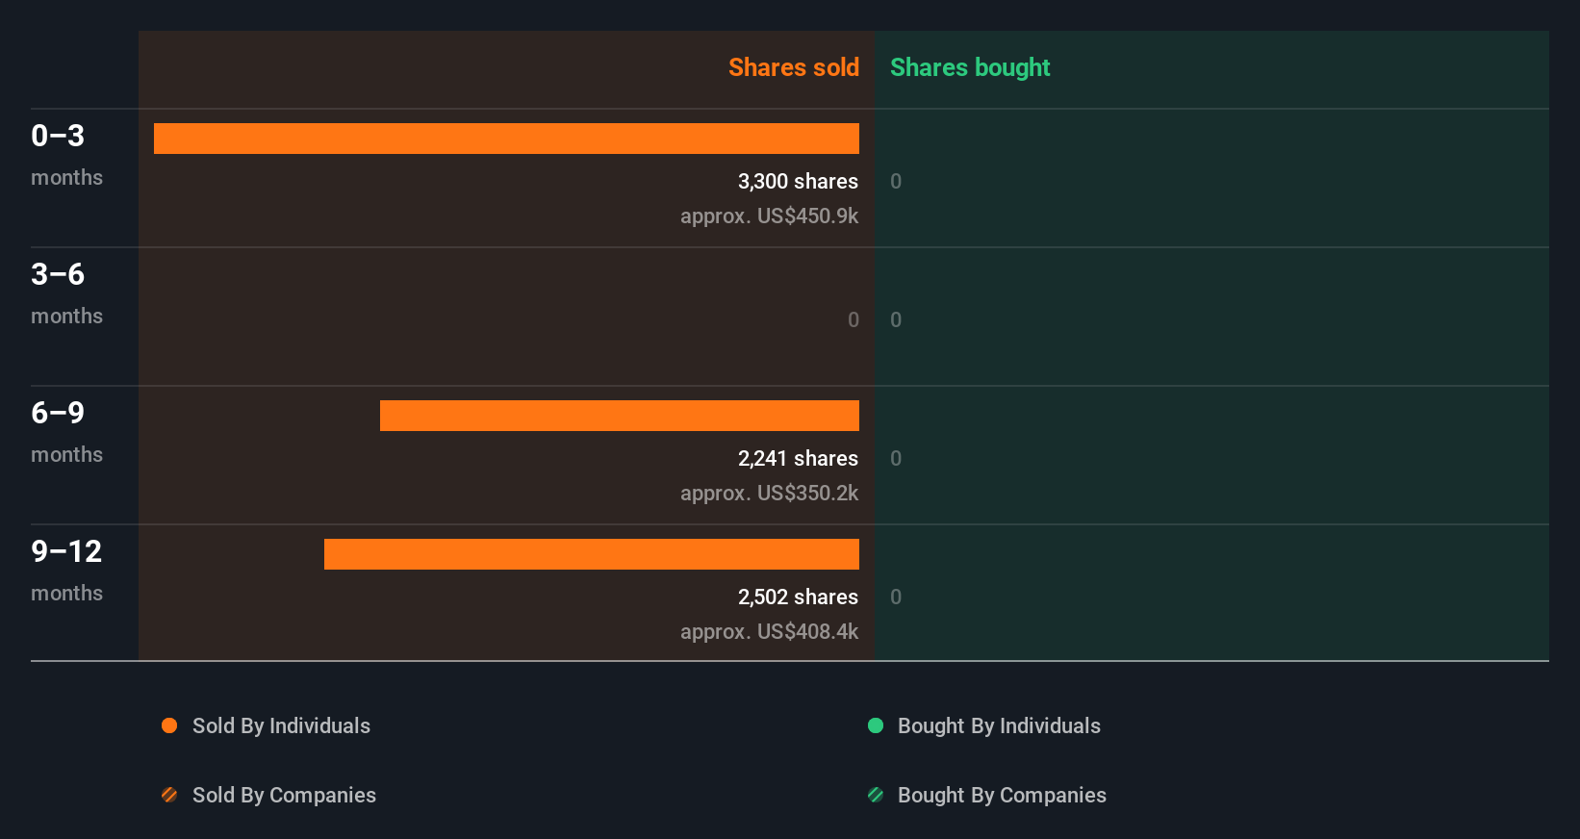Select the Bought By Individuals legend label
1580x839 pixels.
(999, 725)
